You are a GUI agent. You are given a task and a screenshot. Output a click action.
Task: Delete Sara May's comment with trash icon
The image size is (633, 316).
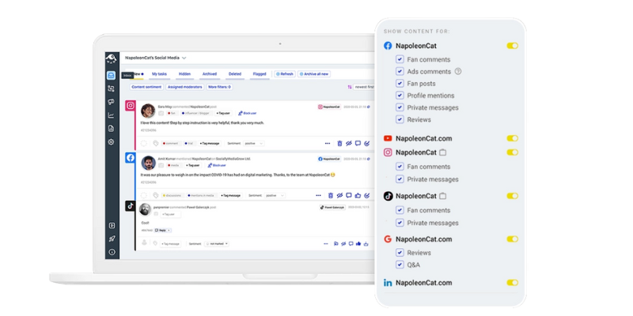pyautogui.click(x=339, y=143)
